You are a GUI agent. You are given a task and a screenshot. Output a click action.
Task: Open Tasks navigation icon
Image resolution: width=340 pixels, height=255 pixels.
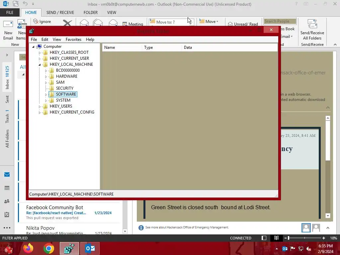pos(7,214)
